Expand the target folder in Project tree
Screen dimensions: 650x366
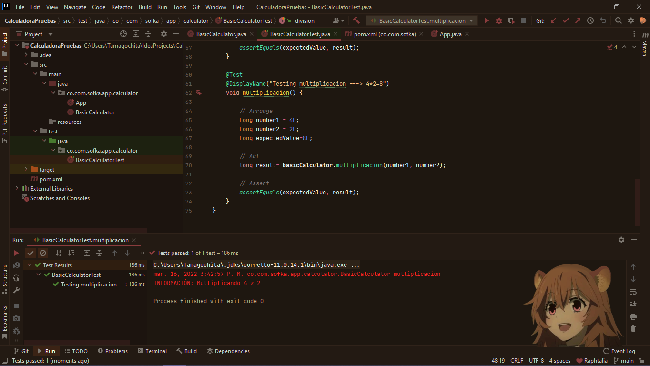point(25,169)
